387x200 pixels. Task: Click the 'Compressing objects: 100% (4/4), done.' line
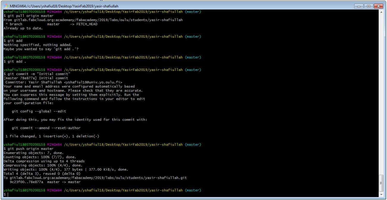coord(43,166)
